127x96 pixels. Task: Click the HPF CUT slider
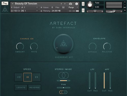coord(104,80)
